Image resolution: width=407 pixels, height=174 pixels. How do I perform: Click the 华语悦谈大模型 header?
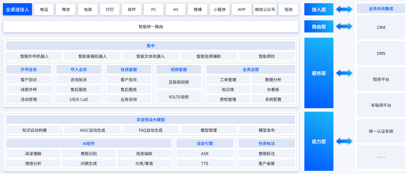point(151,119)
